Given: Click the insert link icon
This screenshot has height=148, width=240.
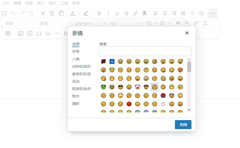Looking at the screenshot, I should pyautogui.click(x=135, y=13).
